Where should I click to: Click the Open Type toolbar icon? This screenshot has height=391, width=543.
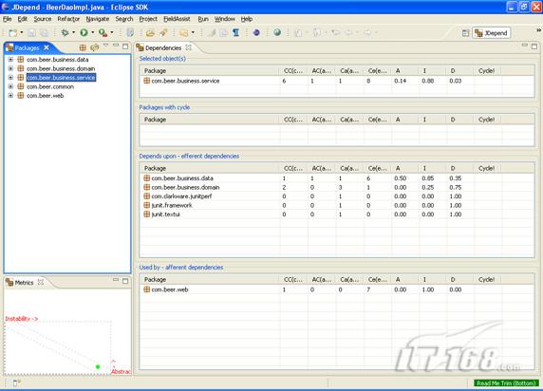(x=130, y=33)
